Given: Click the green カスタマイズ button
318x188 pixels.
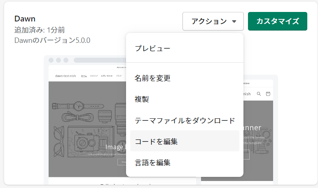Looking at the screenshot, I should point(278,21).
